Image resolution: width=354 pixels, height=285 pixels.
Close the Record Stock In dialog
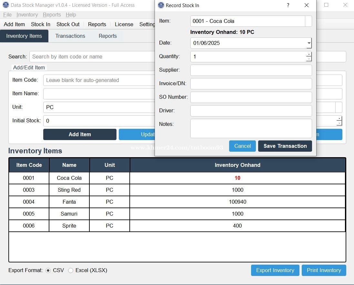point(306,5)
